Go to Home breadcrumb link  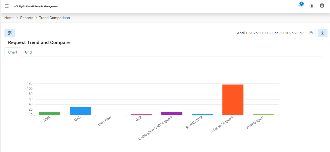pos(10,18)
